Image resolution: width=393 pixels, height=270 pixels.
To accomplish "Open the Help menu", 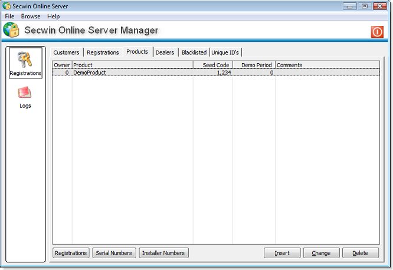I will pos(54,17).
